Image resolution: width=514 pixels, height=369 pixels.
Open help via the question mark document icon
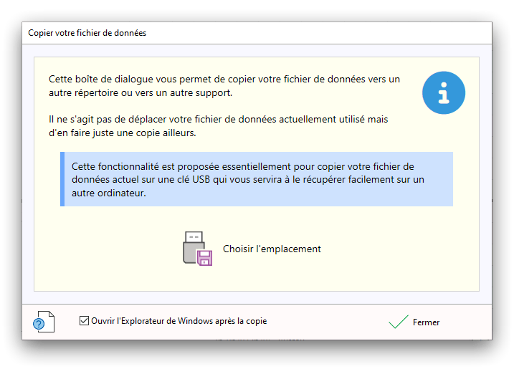(x=43, y=322)
